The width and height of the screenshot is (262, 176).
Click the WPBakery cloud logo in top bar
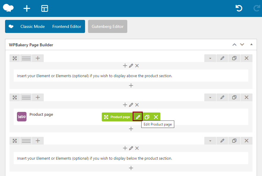tap(8, 8)
